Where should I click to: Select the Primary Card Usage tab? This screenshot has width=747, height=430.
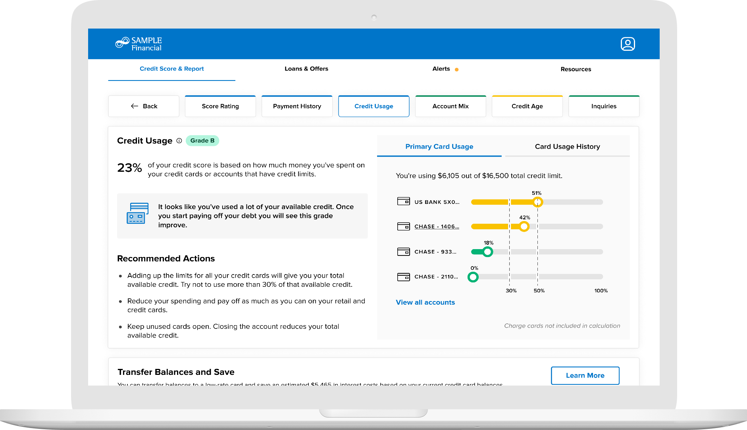pos(439,147)
